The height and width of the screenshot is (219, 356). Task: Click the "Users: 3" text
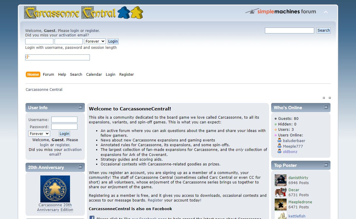click(x=286, y=130)
